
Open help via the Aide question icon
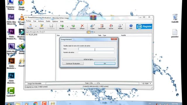point(131,27)
